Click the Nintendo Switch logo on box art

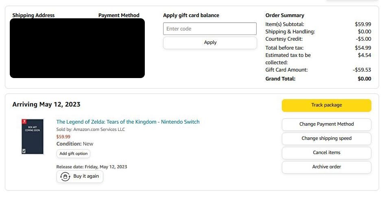tap(24, 122)
